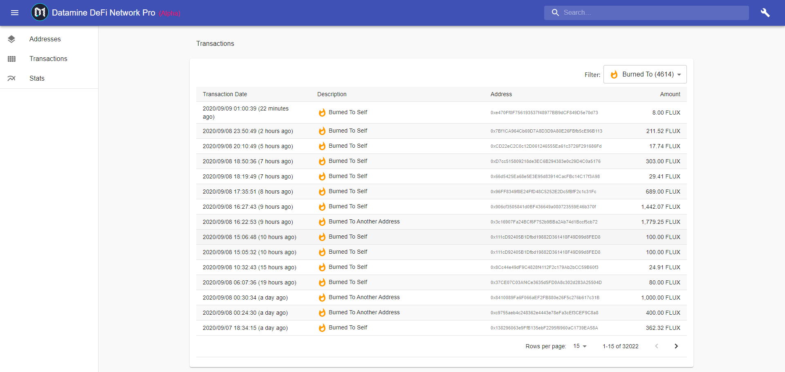Open address 0xCD22eC2C0c12D061246555Ea61c3726F291686Fd

546,146
